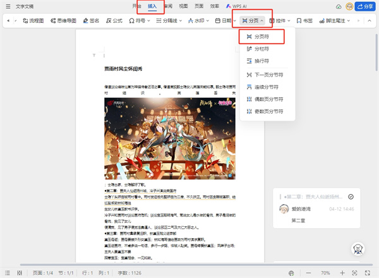379x278 pixels.
Task: Click row indicator 行: 1
Action: [87, 273]
